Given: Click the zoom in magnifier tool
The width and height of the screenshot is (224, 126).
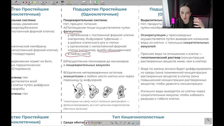Looking at the screenshot, I should point(112,123).
